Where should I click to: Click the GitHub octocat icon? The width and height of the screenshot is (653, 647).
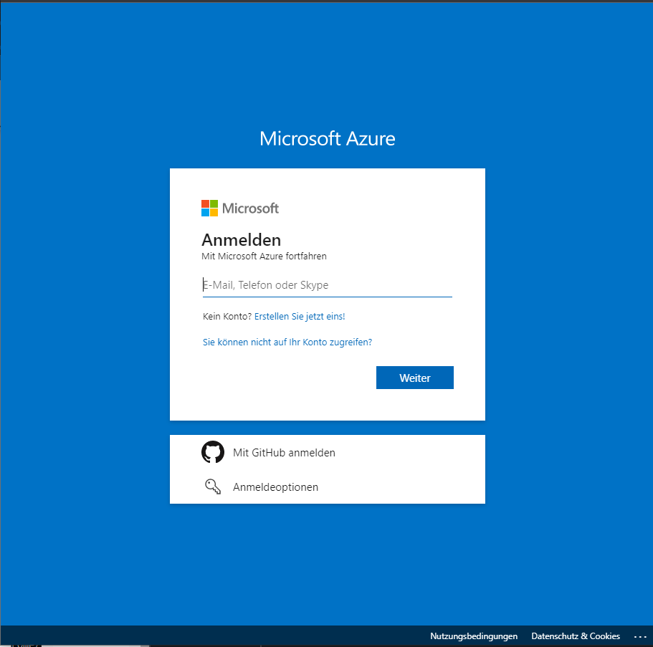[x=213, y=452]
